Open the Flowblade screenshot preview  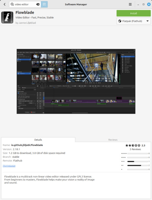[x=76, y=81]
